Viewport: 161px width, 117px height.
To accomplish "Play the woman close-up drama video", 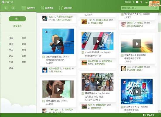I will (x=58, y=89).
